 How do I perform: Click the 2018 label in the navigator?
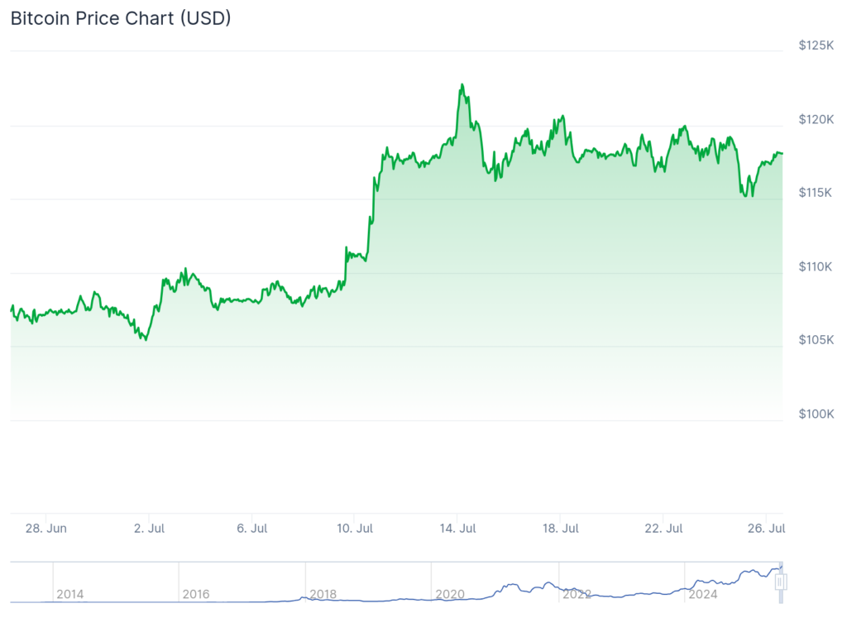pyautogui.click(x=323, y=594)
